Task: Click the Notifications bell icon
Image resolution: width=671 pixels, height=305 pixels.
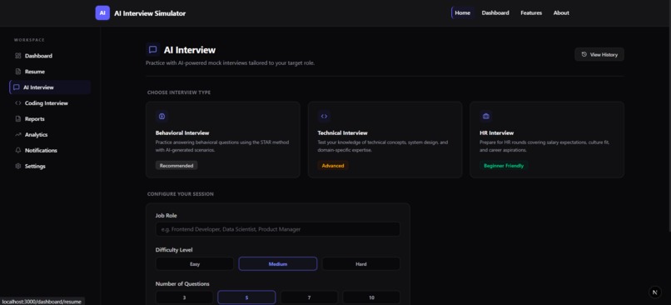Action: tap(18, 150)
